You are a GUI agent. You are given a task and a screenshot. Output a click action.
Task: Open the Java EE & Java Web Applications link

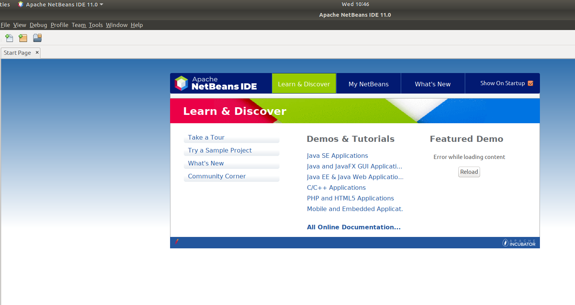(x=355, y=177)
